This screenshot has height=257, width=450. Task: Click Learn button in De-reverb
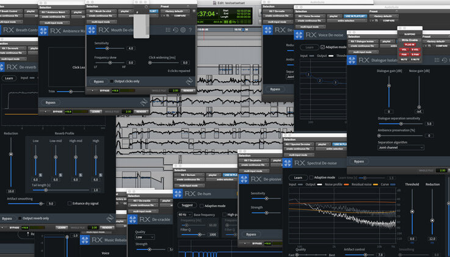[x=9, y=78]
